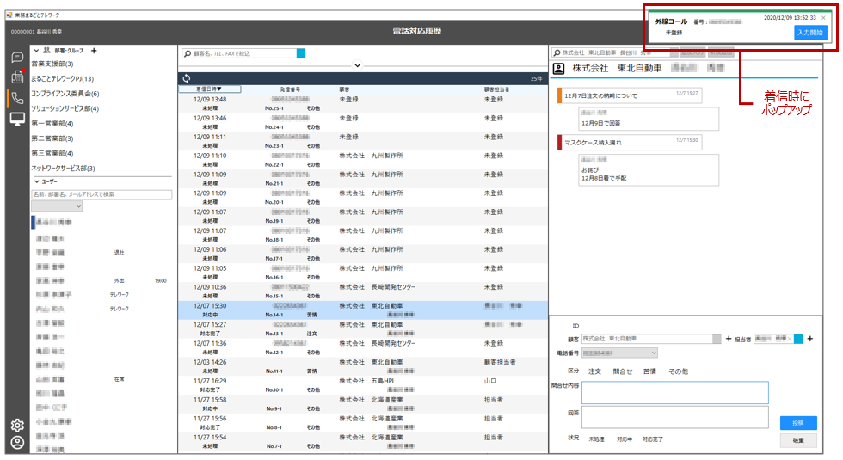Set status to 対応完了
843x460 pixels.
(x=652, y=439)
